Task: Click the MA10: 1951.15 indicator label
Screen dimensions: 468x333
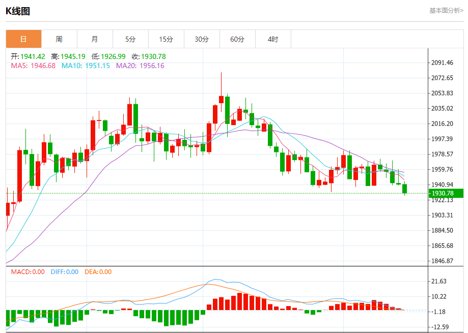Action: click(86, 66)
